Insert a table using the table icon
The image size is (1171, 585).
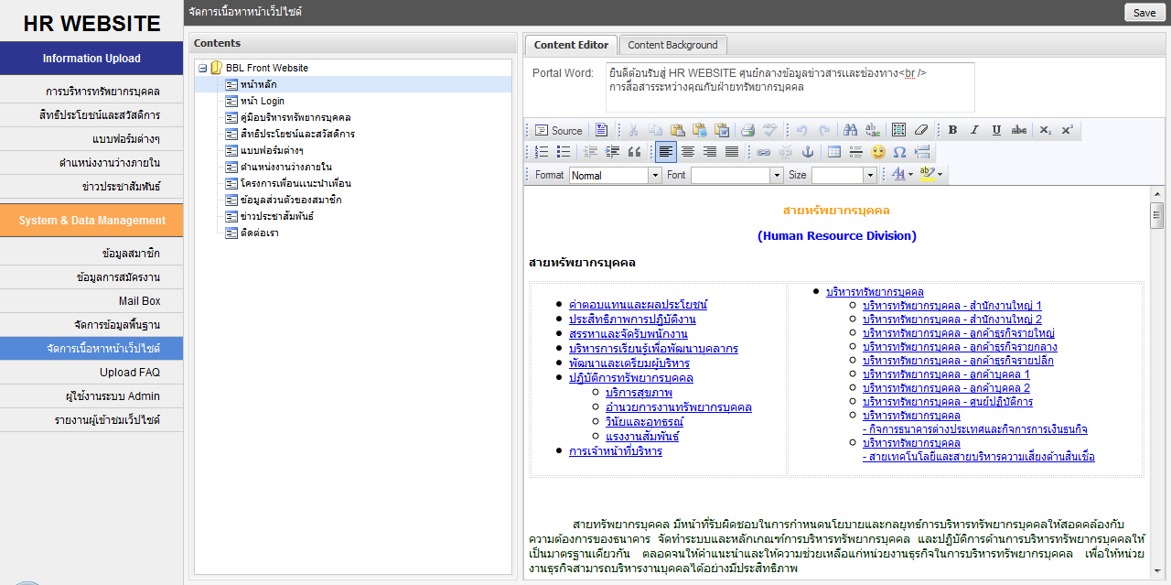[x=833, y=152]
